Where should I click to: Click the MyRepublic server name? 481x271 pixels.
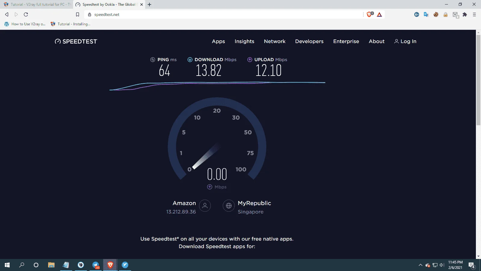pyautogui.click(x=254, y=203)
